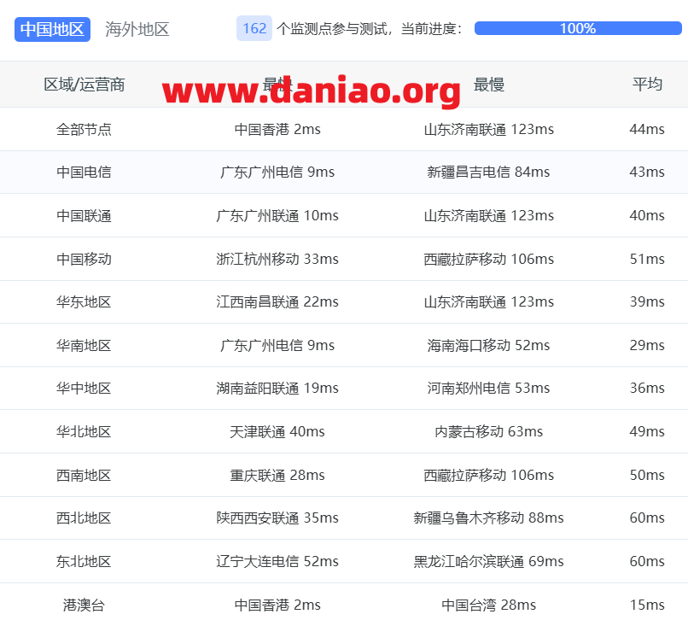Click 山东济南联通 123ms in 华东地区 row
Screen dimensions: 688x620
[x=489, y=302]
